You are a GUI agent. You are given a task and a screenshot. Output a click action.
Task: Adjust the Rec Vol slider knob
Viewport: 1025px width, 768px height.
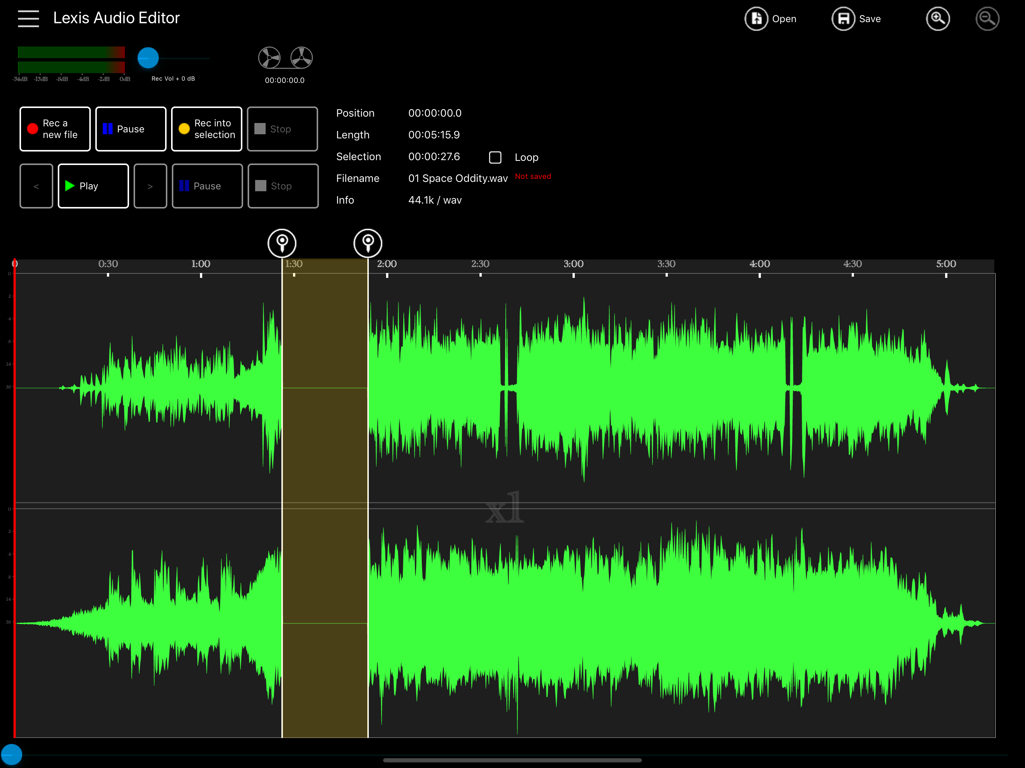[x=148, y=58]
